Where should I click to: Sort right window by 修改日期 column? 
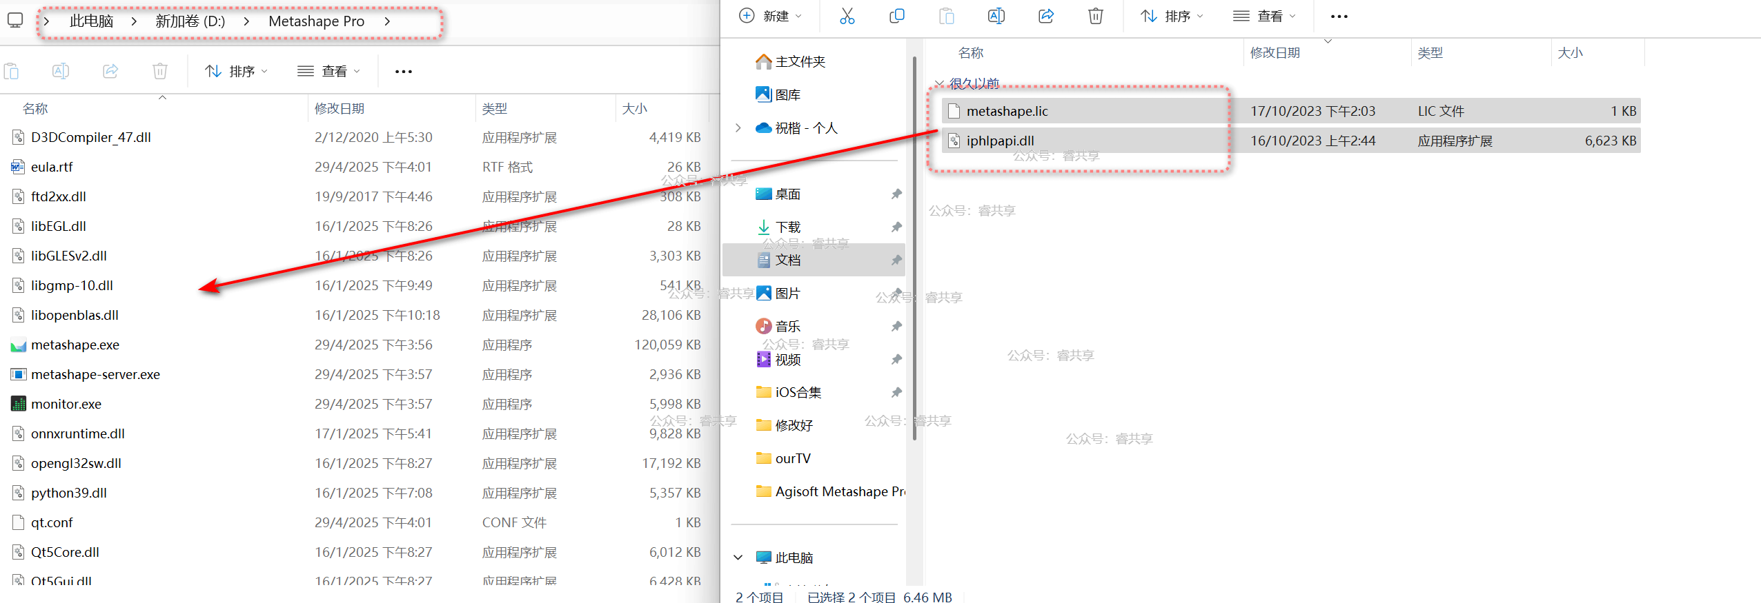(1275, 53)
